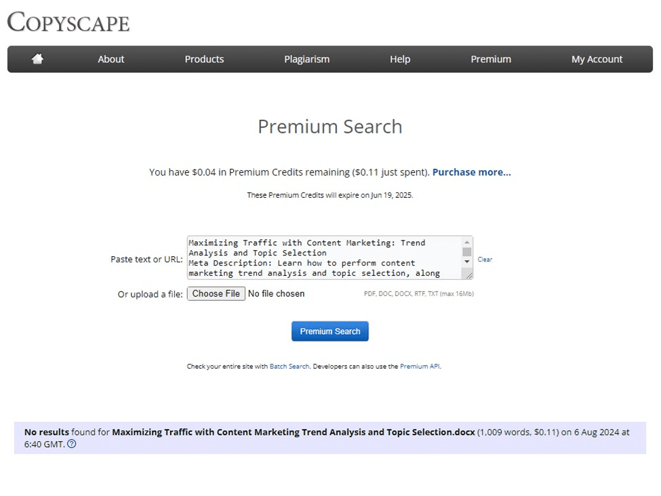661x496 pixels.
Task: Clear the pasted text using Clear link
Action: click(x=485, y=260)
